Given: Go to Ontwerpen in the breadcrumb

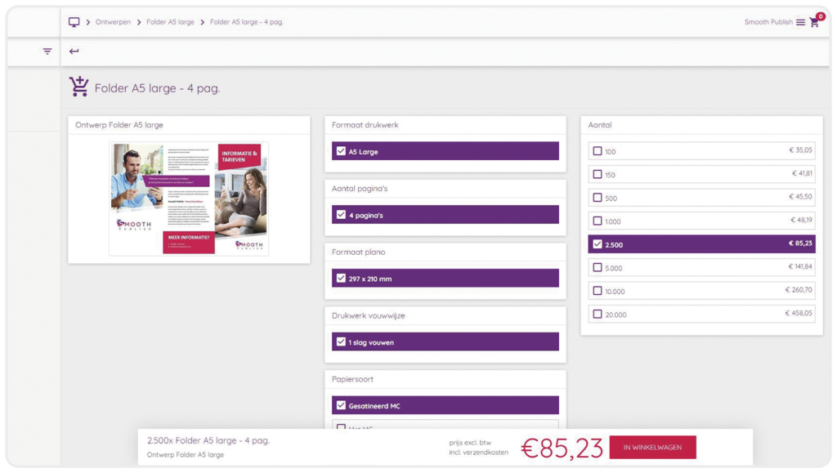Looking at the screenshot, I should pos(113,22).
